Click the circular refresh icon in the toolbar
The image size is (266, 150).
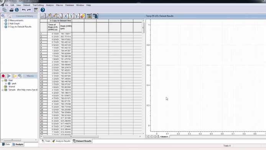tap(16, 10)
